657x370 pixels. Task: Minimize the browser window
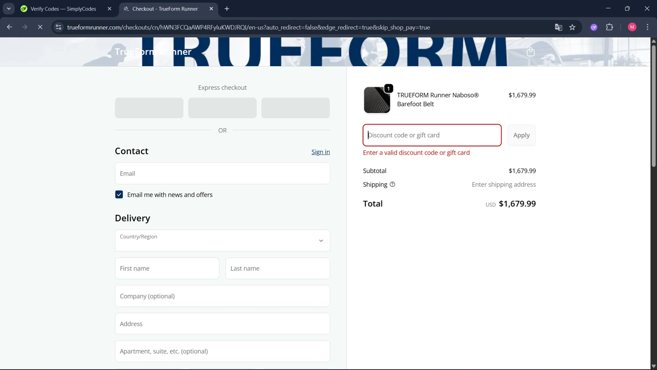point(608,9)
